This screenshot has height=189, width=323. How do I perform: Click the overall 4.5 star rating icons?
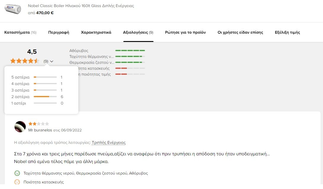[x=25, y=61]
